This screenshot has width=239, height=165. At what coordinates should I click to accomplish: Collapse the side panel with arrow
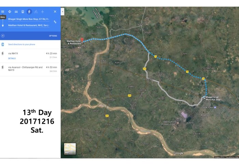[62, 12]
